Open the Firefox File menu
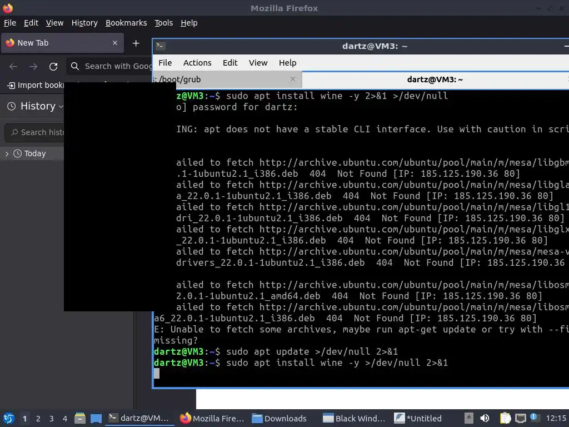569x427 pixels. tap(10, 23)
